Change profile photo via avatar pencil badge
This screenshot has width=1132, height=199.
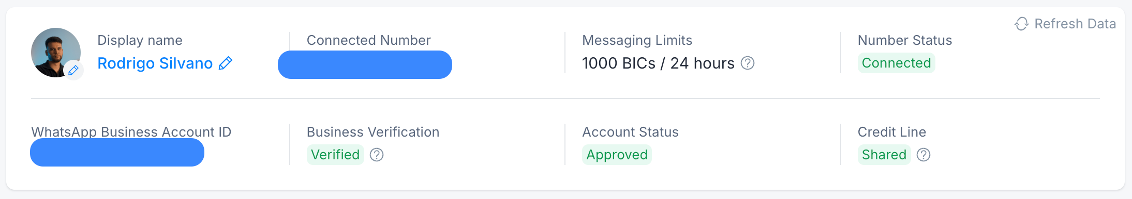pos(73,70)
